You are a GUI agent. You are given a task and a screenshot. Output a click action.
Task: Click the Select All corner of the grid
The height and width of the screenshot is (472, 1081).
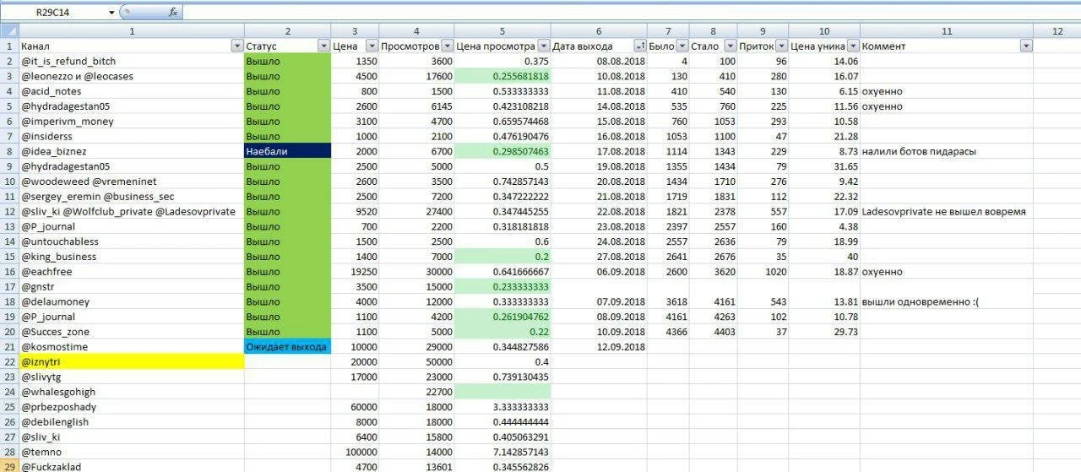pyautogui.click(x=9, y=30)
